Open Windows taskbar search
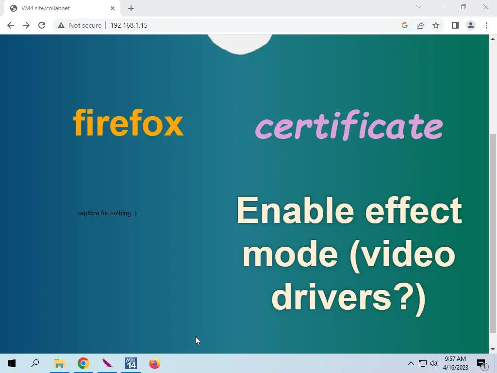 point(35,363)
